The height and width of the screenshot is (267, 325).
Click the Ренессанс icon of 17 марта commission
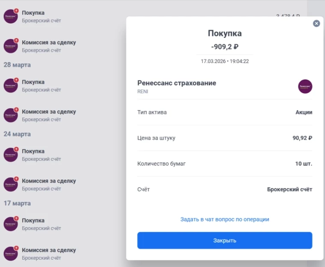[11, 254]
